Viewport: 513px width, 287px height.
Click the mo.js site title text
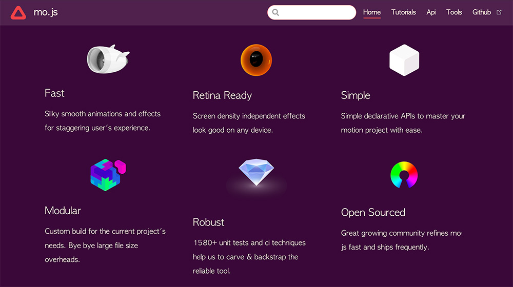click(46, 12)
